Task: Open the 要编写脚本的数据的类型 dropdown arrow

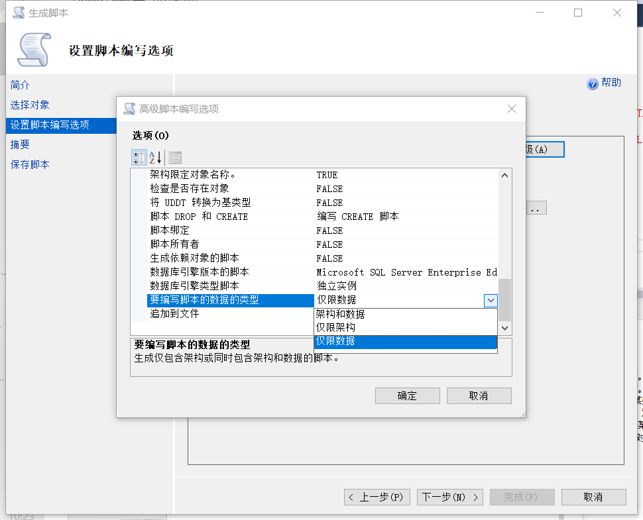Action: coord(491,300)
